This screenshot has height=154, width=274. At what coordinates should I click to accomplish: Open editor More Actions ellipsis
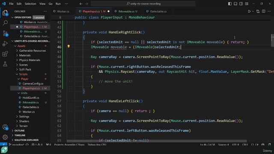[x=269, y=12]
